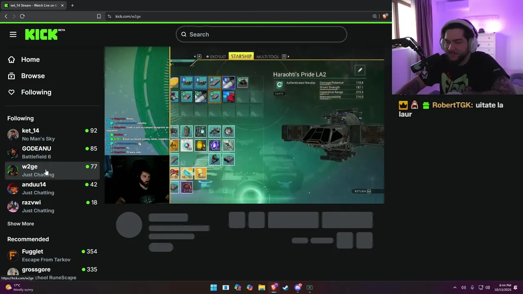Open File Explorer from the taskbar
The width and height of the screenshot is (523, 294).
tap(261, 287)
